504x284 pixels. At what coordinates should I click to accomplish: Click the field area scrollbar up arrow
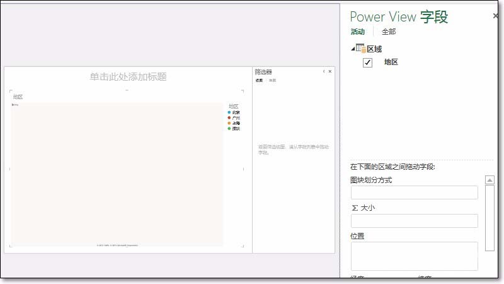490,180
